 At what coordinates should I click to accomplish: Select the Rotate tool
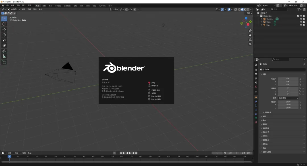4,35
